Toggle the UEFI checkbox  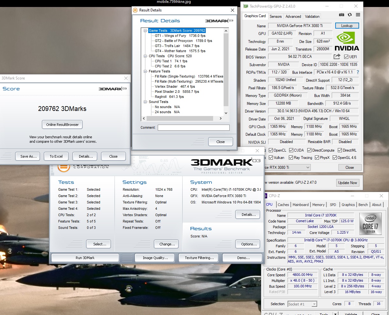346,57
